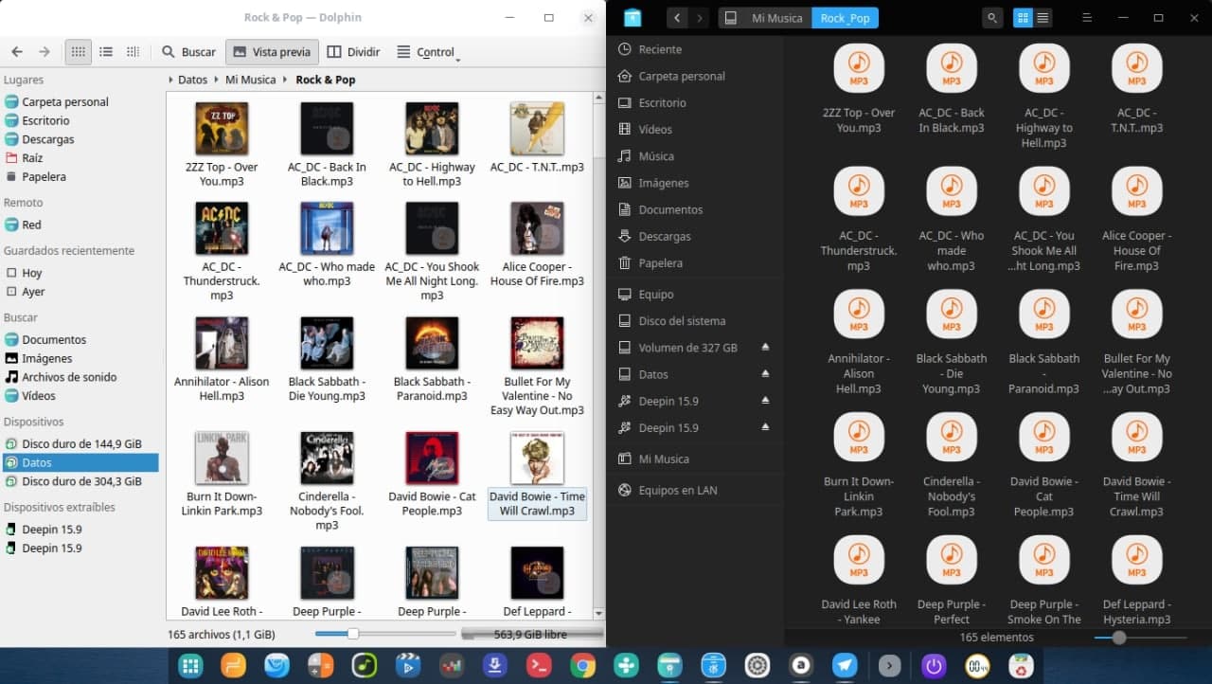
Task: Launch Google Chrome from the dock
Action: (x=582, y=665)
